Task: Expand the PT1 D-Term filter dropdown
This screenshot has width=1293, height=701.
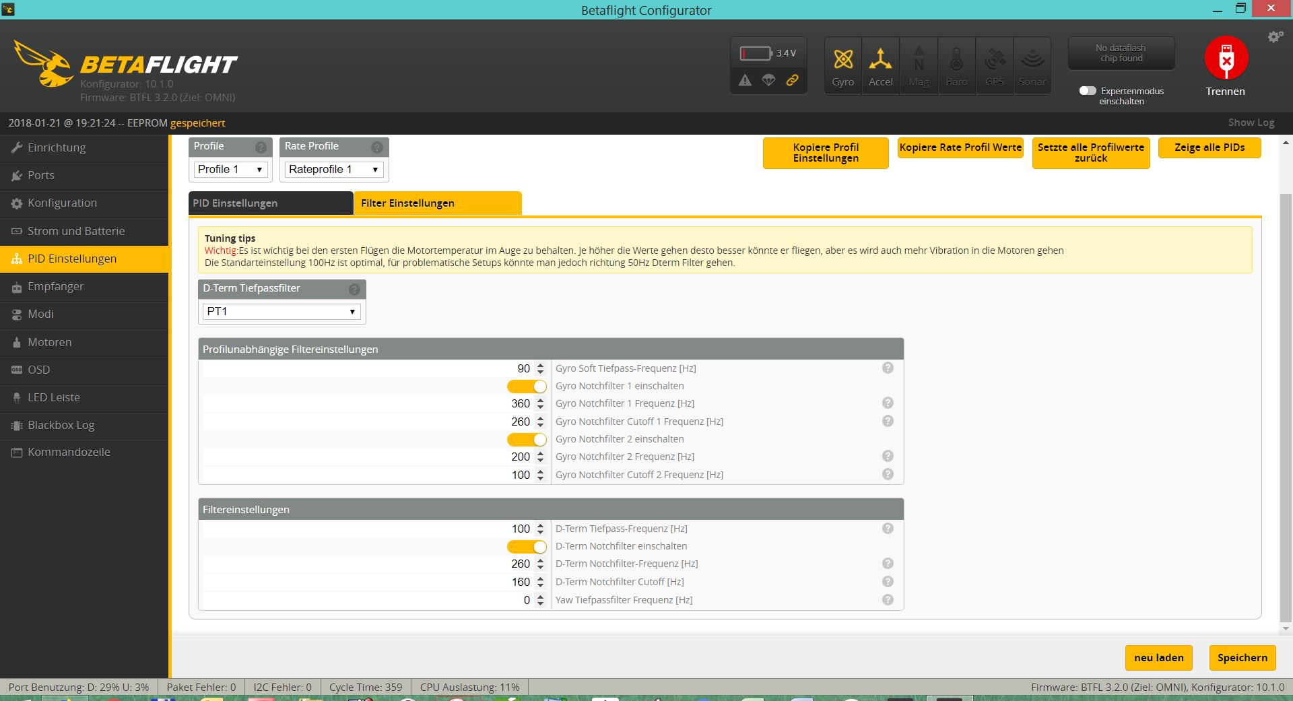Action: (281, 312)
